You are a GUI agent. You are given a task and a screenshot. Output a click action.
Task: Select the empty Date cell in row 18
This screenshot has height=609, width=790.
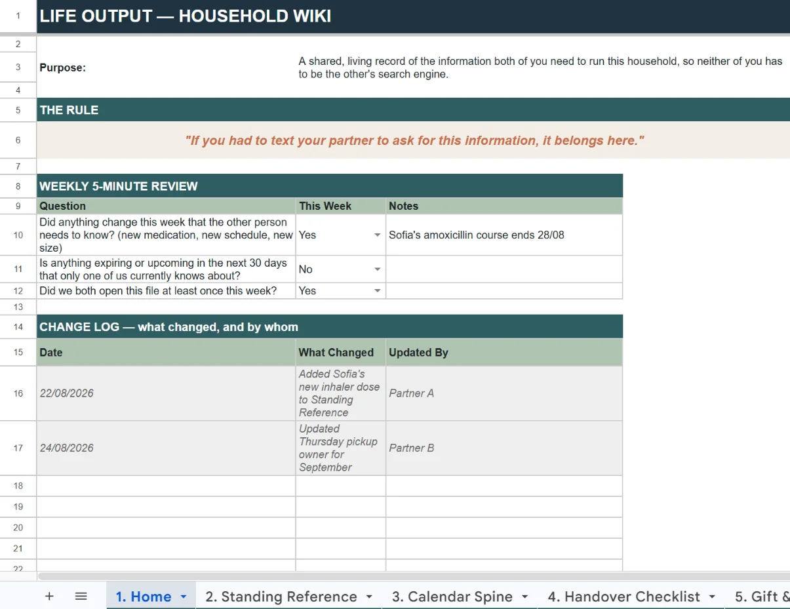tap(166, 486)
